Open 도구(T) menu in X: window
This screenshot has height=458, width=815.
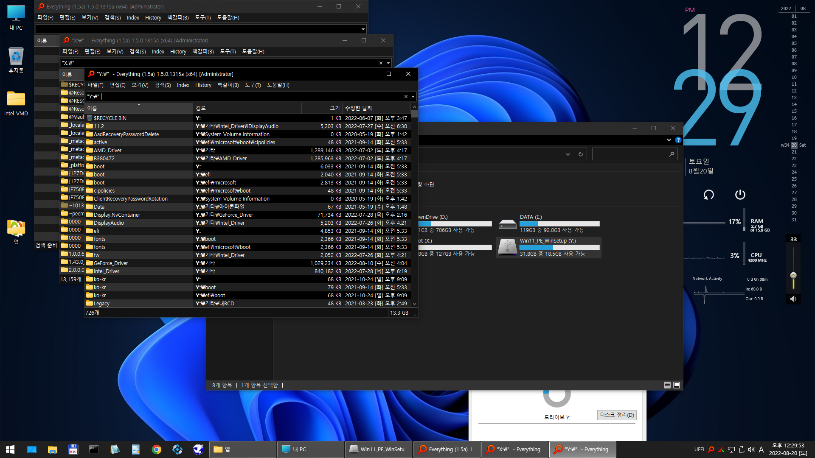tap(228, 52)
